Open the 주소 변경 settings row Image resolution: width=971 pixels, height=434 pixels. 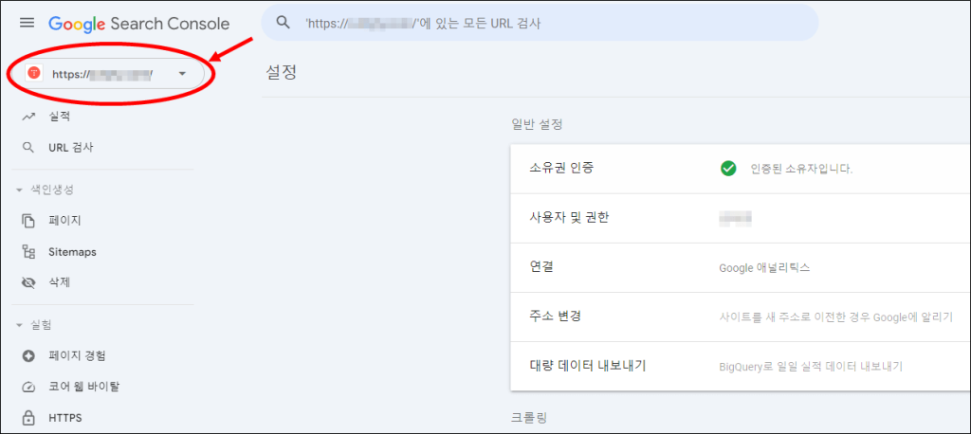pos(741,317)
